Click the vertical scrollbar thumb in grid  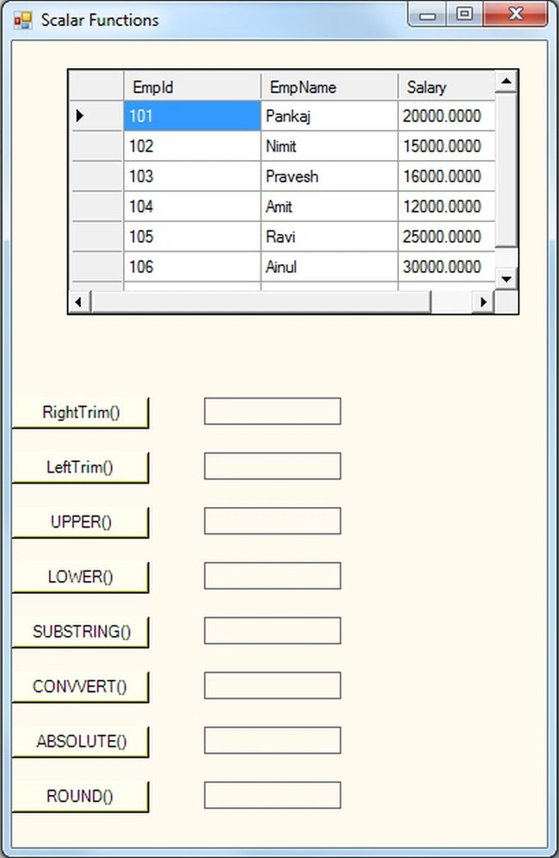click(506, 170)
